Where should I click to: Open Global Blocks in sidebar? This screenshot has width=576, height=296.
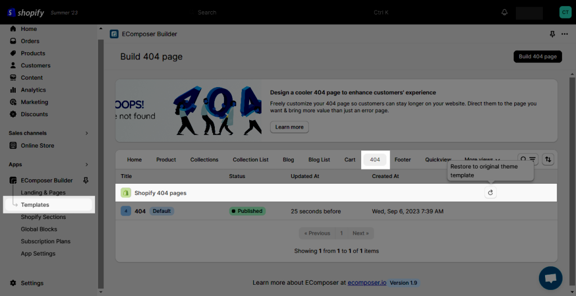pyautogui.click(x=39, y=229)
